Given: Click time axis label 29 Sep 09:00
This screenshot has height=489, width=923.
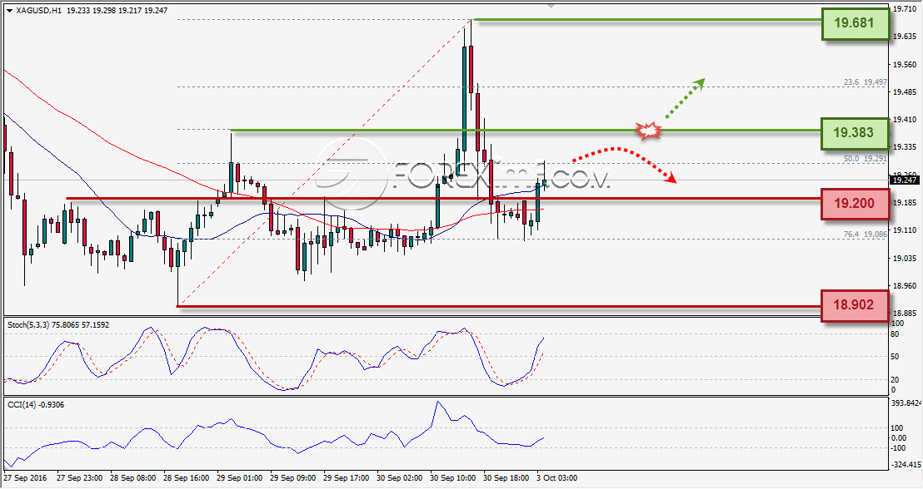Looking at the screenshot, I should pos(293,478).
